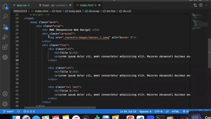Open Visual Studio Code from the dock
This screenshot has height=119, width=211.
140,117
